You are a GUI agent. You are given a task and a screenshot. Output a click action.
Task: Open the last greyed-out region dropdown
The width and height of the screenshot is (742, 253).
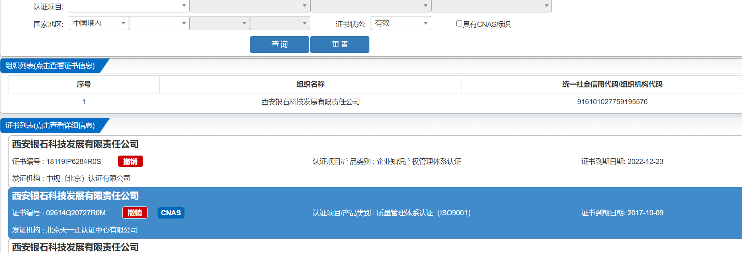click(x=280, y=23)
